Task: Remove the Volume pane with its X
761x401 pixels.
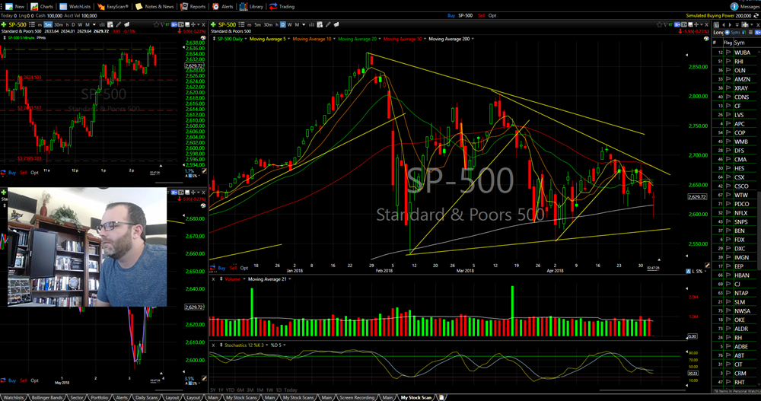Action: coord(214,279)
